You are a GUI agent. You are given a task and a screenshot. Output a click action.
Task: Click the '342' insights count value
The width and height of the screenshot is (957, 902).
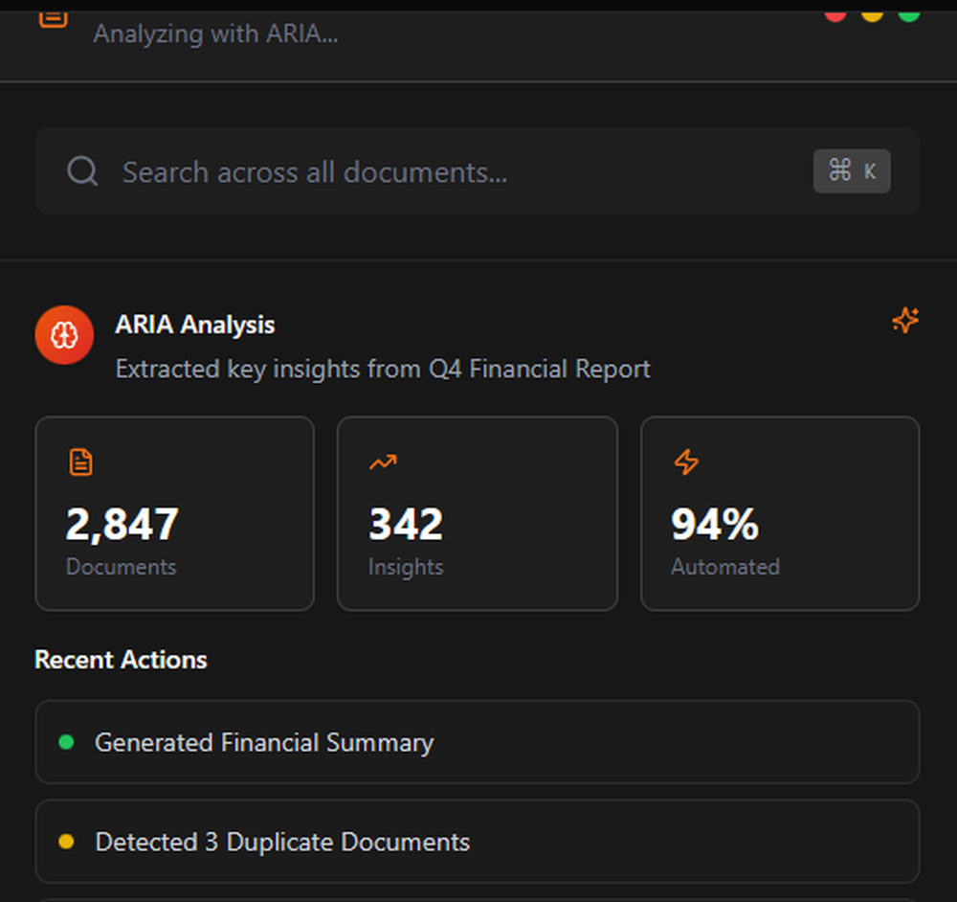point(406,525)
